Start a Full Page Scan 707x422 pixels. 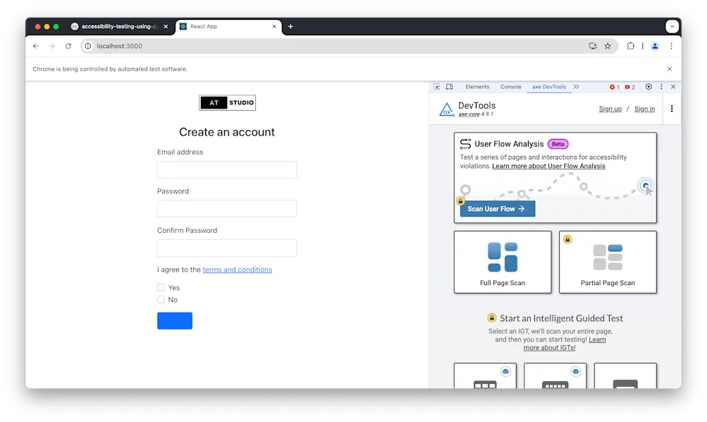click(x=503, y=263)
